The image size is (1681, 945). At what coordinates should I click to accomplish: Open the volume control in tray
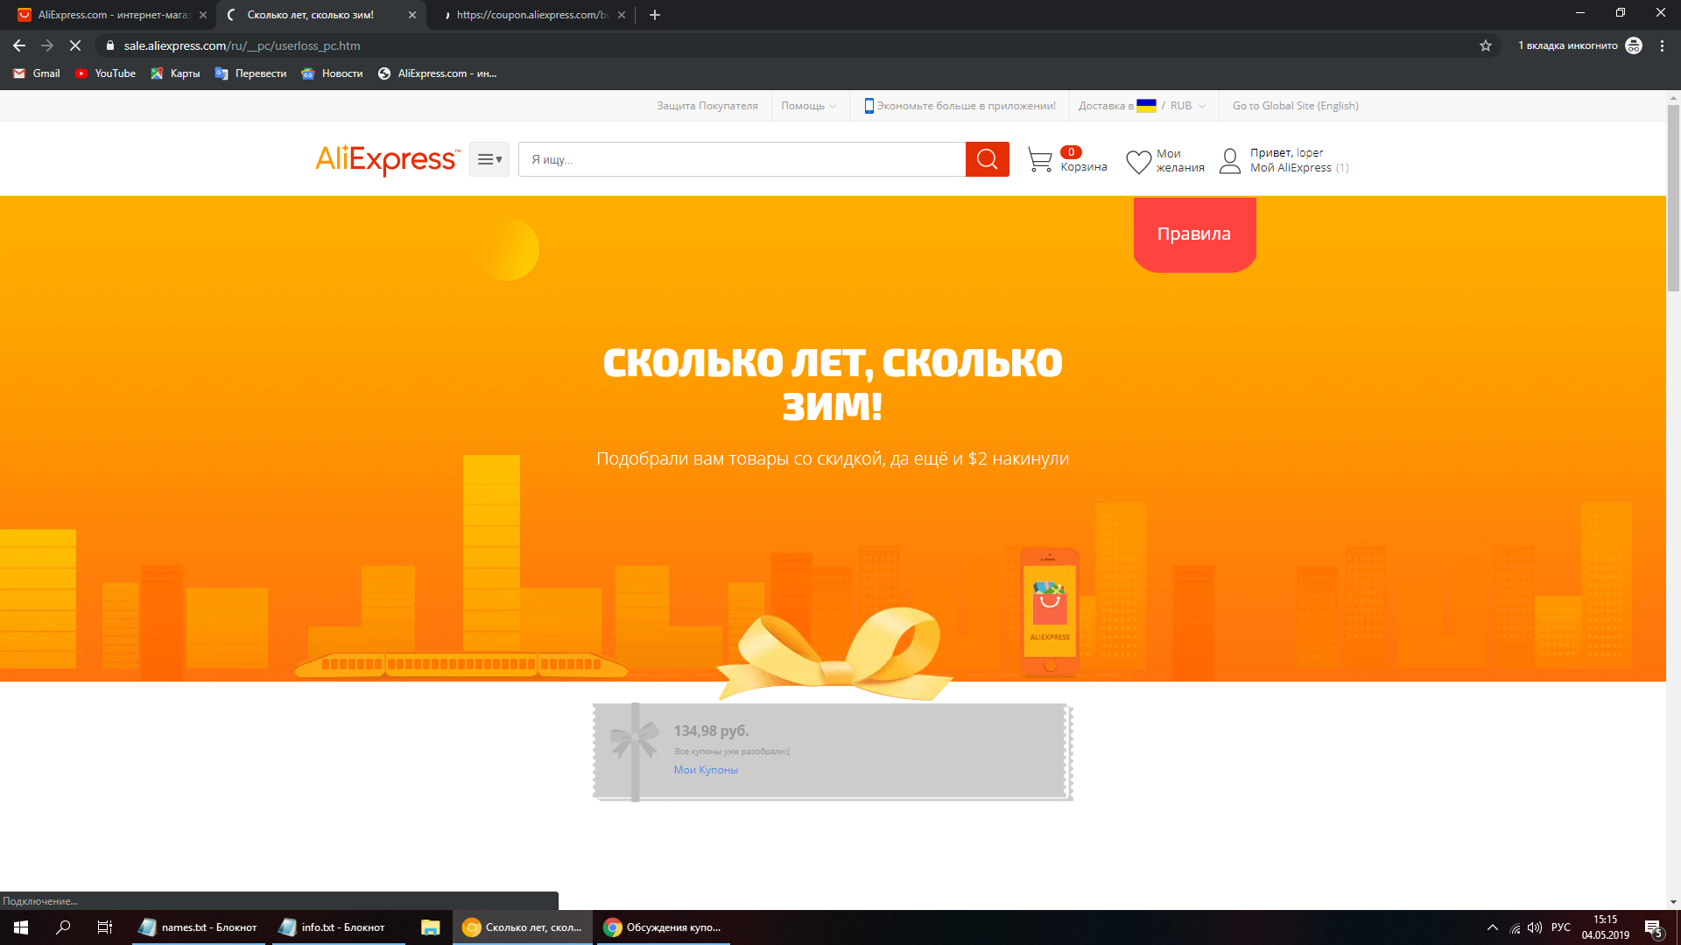pyautogui.click(x=1535, y=927)
